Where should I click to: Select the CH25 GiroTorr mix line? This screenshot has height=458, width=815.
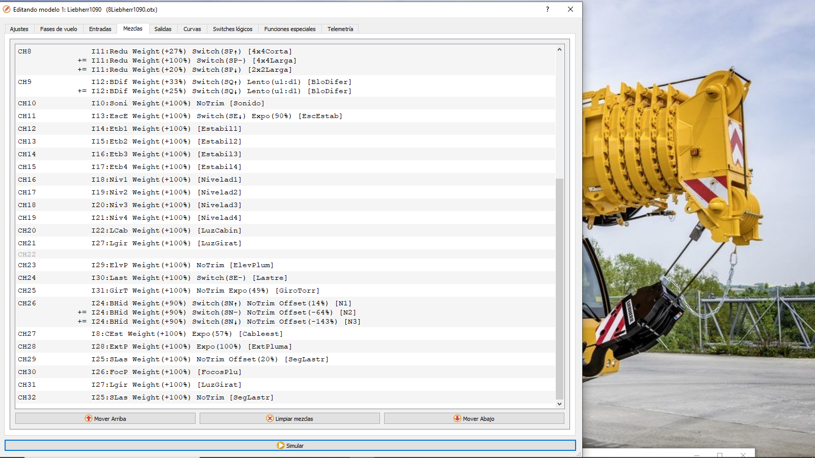coord(204,291)
